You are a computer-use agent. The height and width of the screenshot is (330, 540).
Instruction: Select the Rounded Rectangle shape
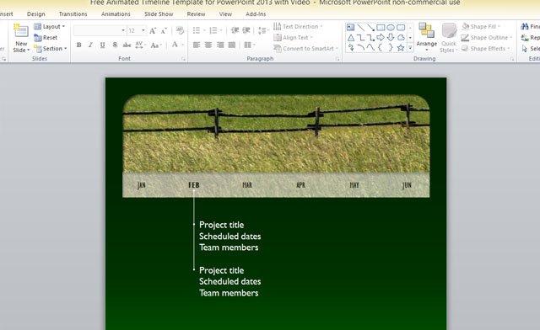pyautogui.click(x=401, y=28)
